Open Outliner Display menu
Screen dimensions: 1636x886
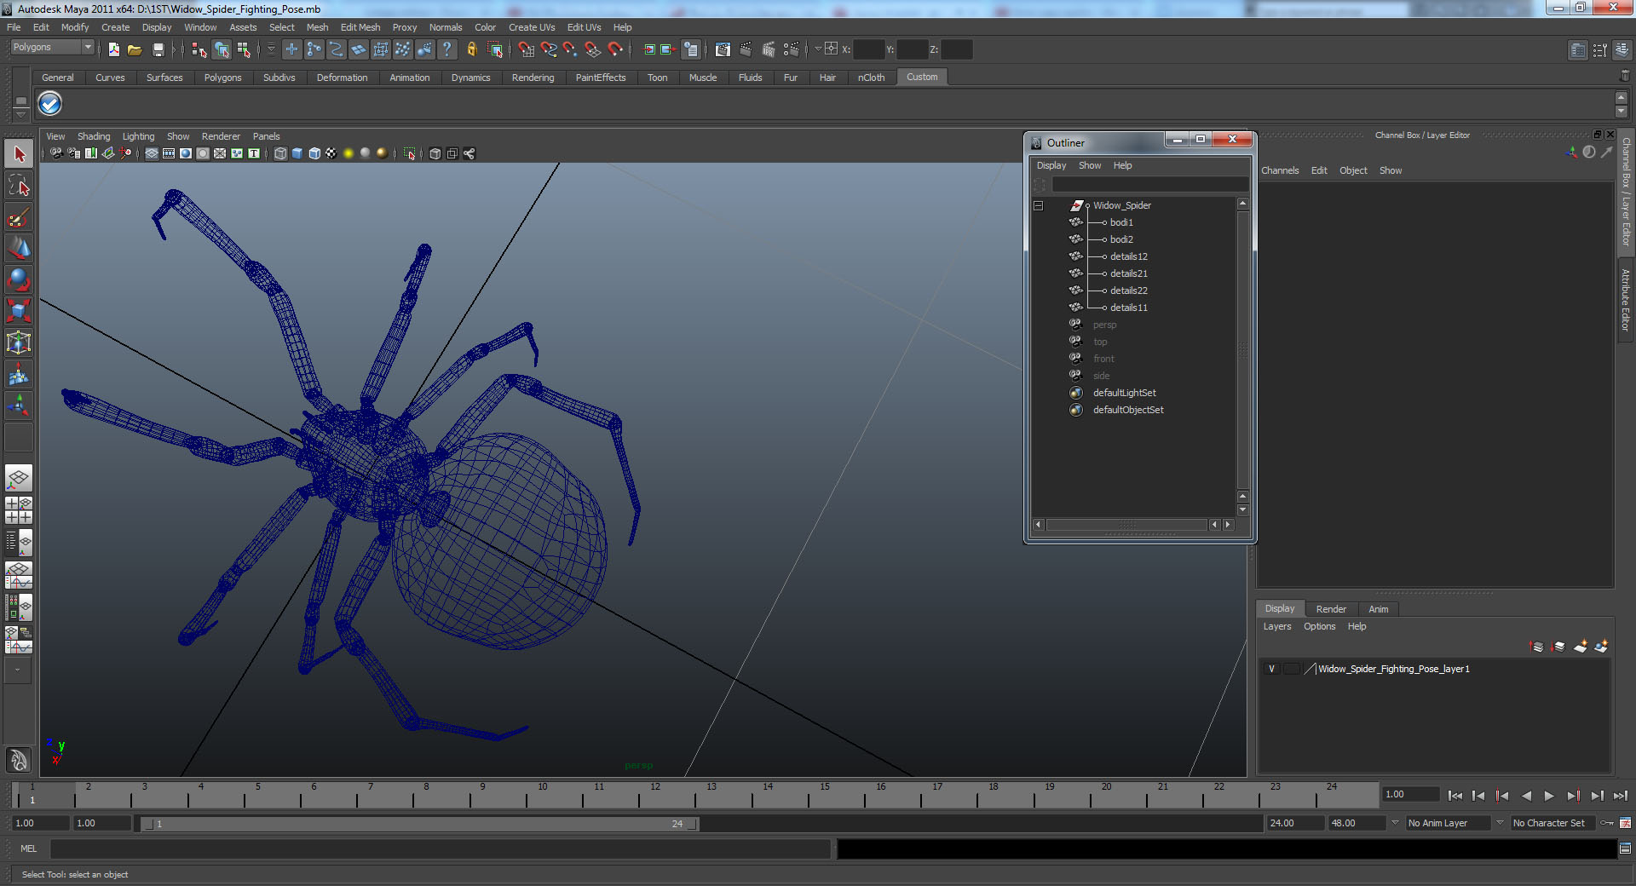(x=1051, y=165)
